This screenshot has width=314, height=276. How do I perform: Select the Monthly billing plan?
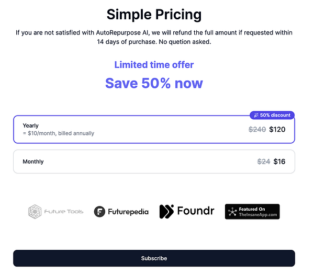coord(154,162)
